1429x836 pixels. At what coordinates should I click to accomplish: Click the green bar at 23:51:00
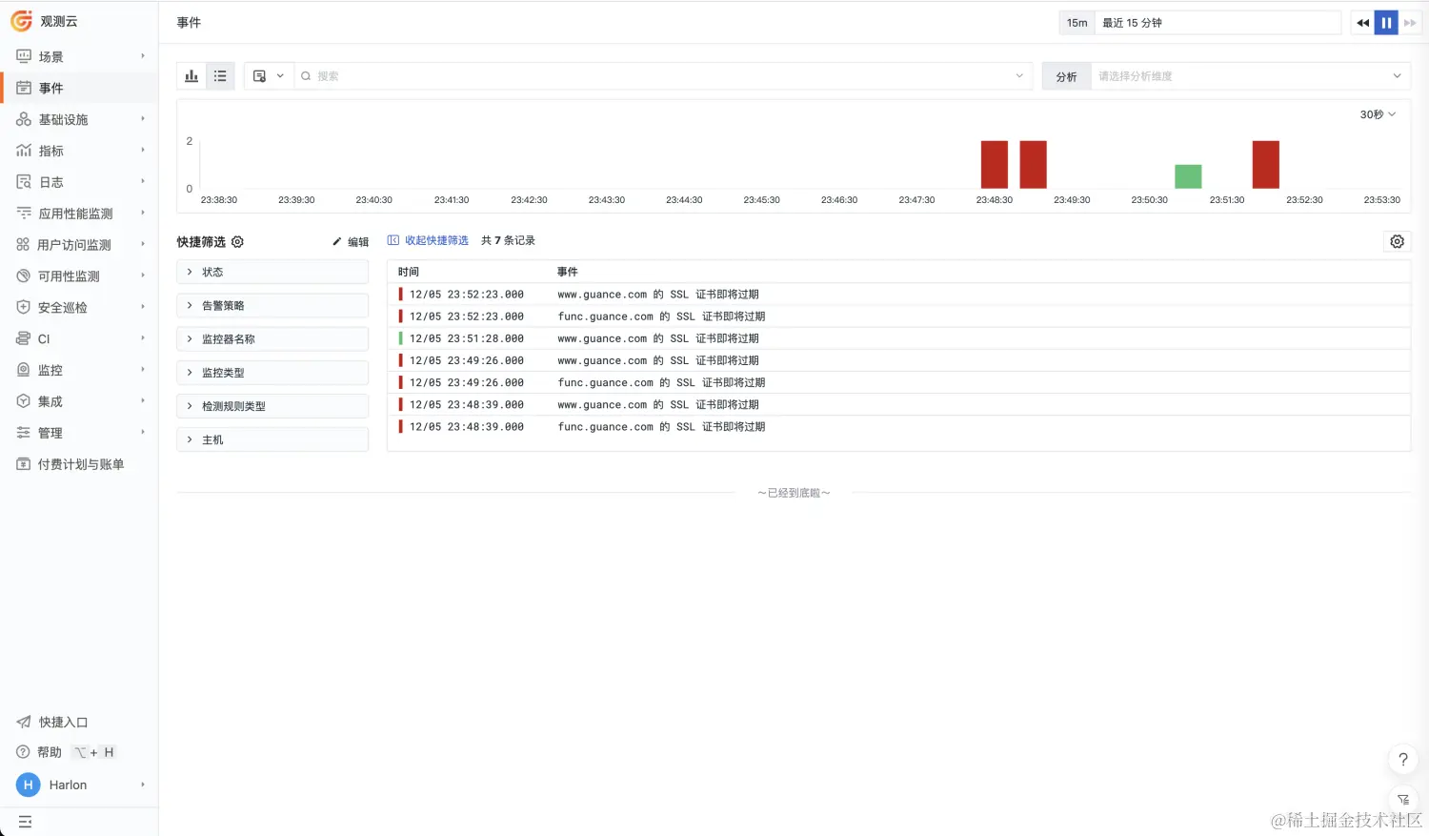coord(1188,176)
